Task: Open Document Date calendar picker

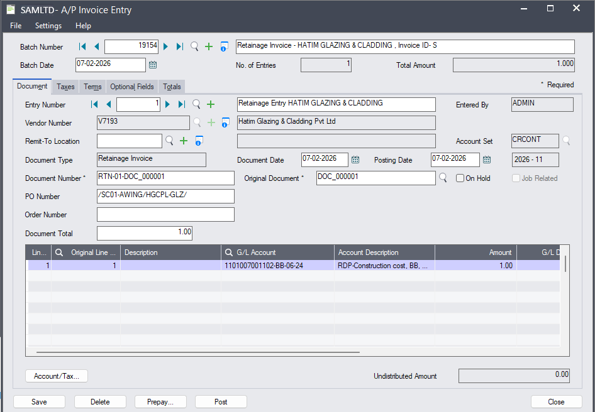Action: [x=355, y=160]
